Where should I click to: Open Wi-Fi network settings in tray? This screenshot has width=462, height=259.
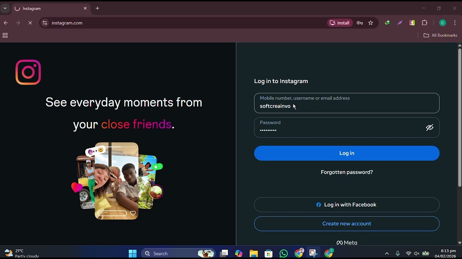coord(409,254)
